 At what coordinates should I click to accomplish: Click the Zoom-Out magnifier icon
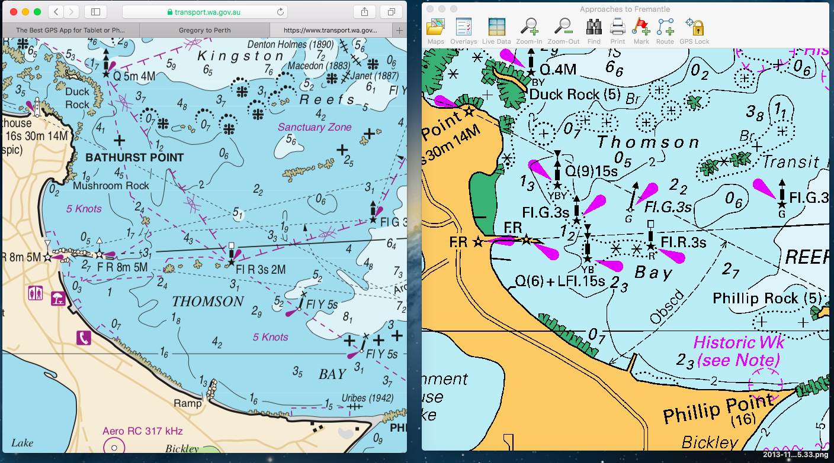563,28
